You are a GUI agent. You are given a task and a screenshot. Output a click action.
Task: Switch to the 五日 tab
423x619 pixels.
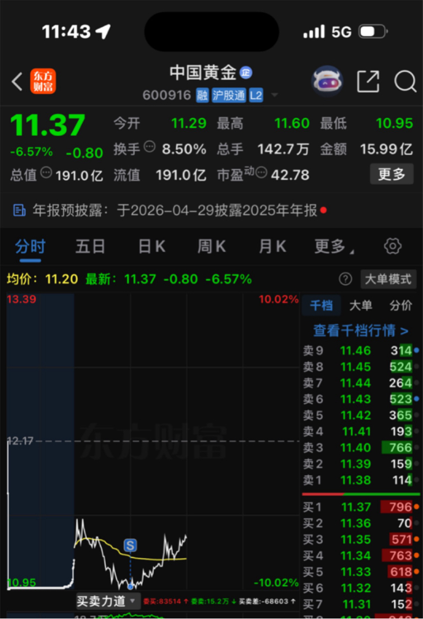pos(90,247)
